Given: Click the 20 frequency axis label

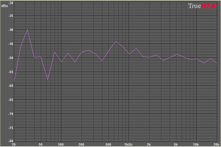Looking at the screenshot, I should coord(14,144).
